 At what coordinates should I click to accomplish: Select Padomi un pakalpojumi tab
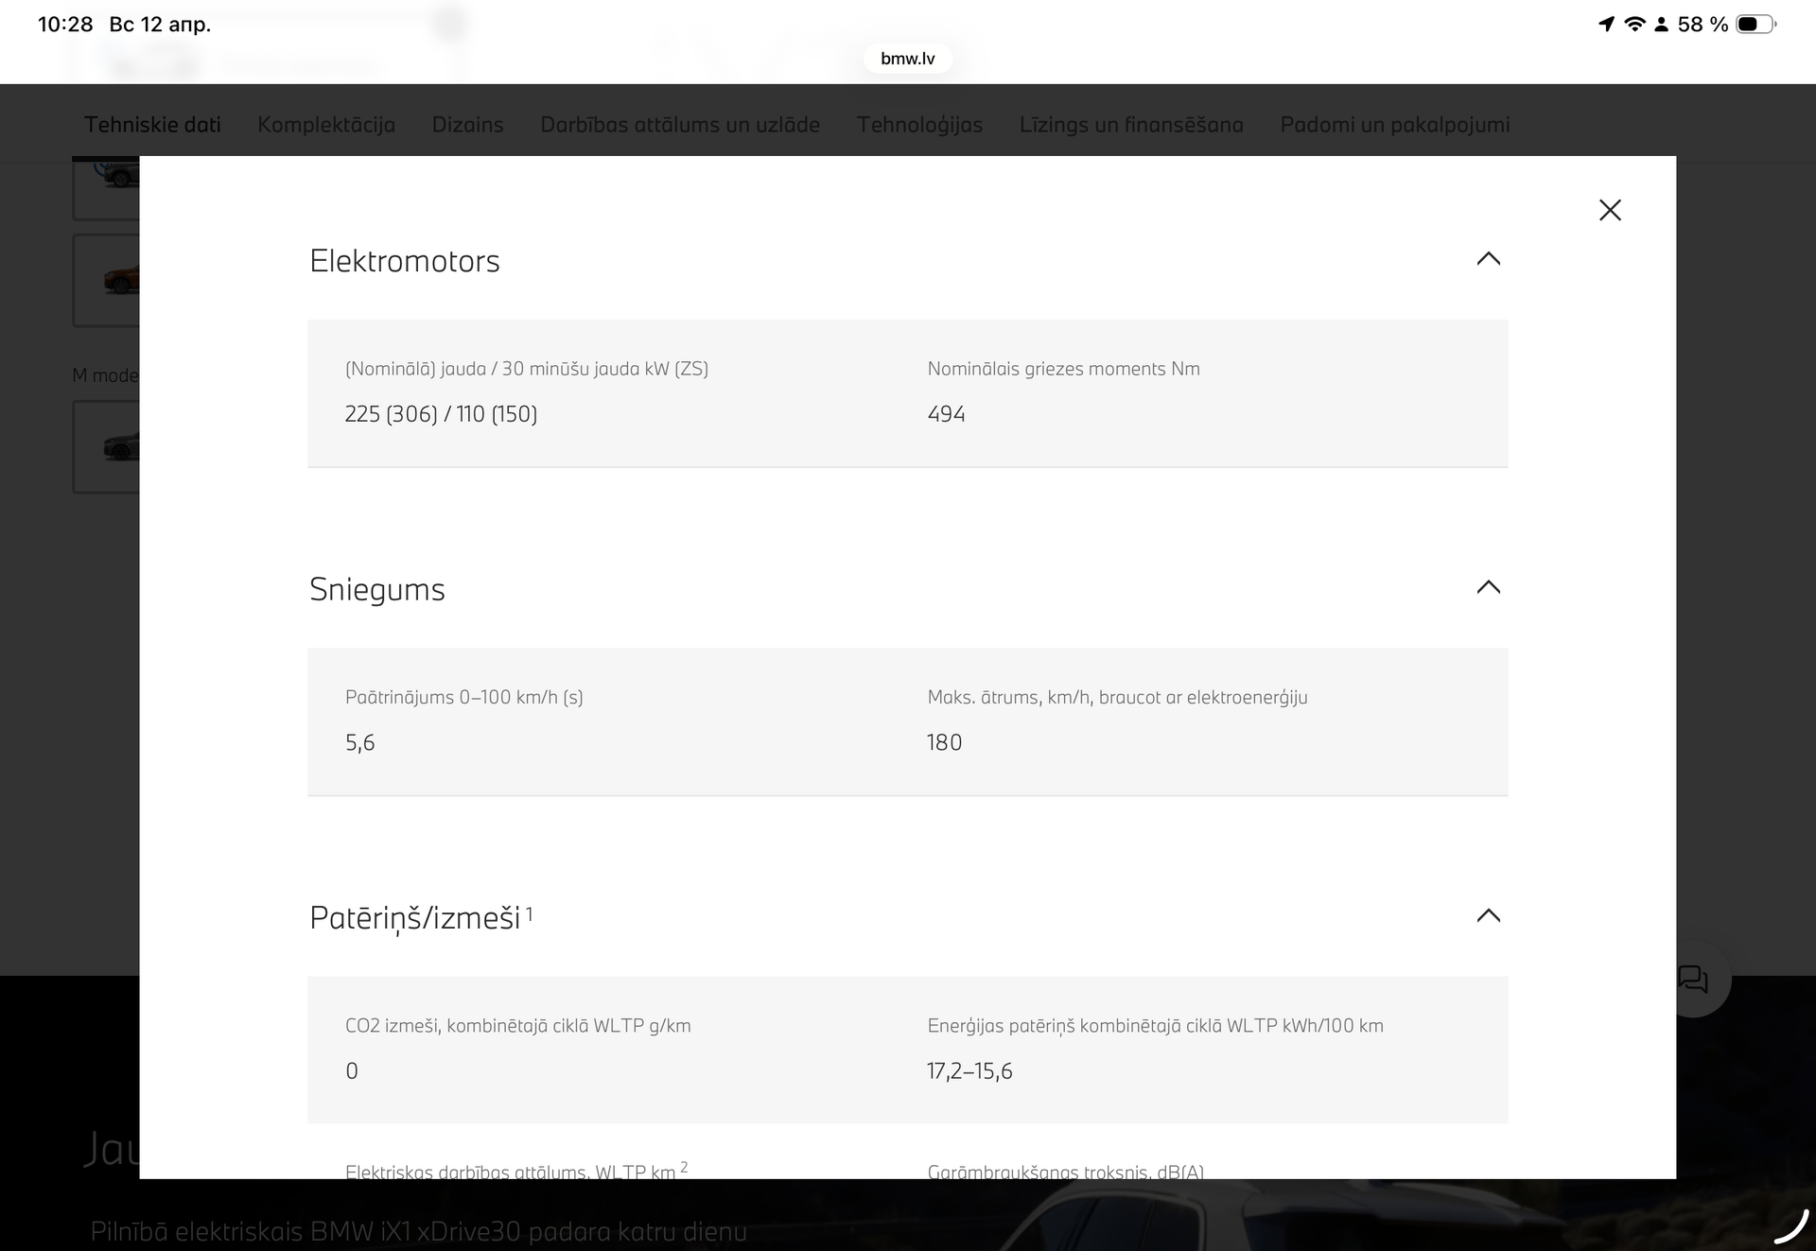(1395, 125)
